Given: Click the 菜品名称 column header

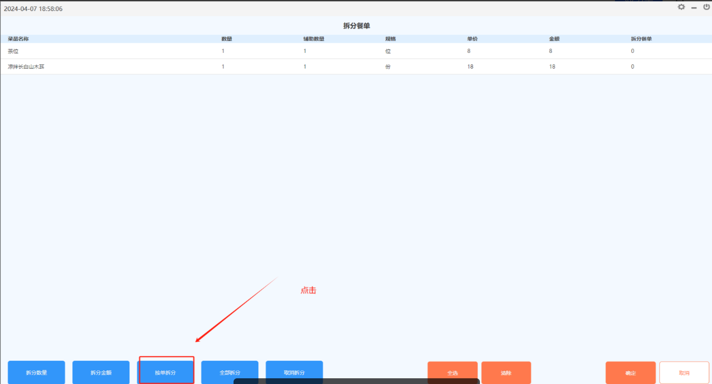Looking at the screenshot, I should pos(18,39).
